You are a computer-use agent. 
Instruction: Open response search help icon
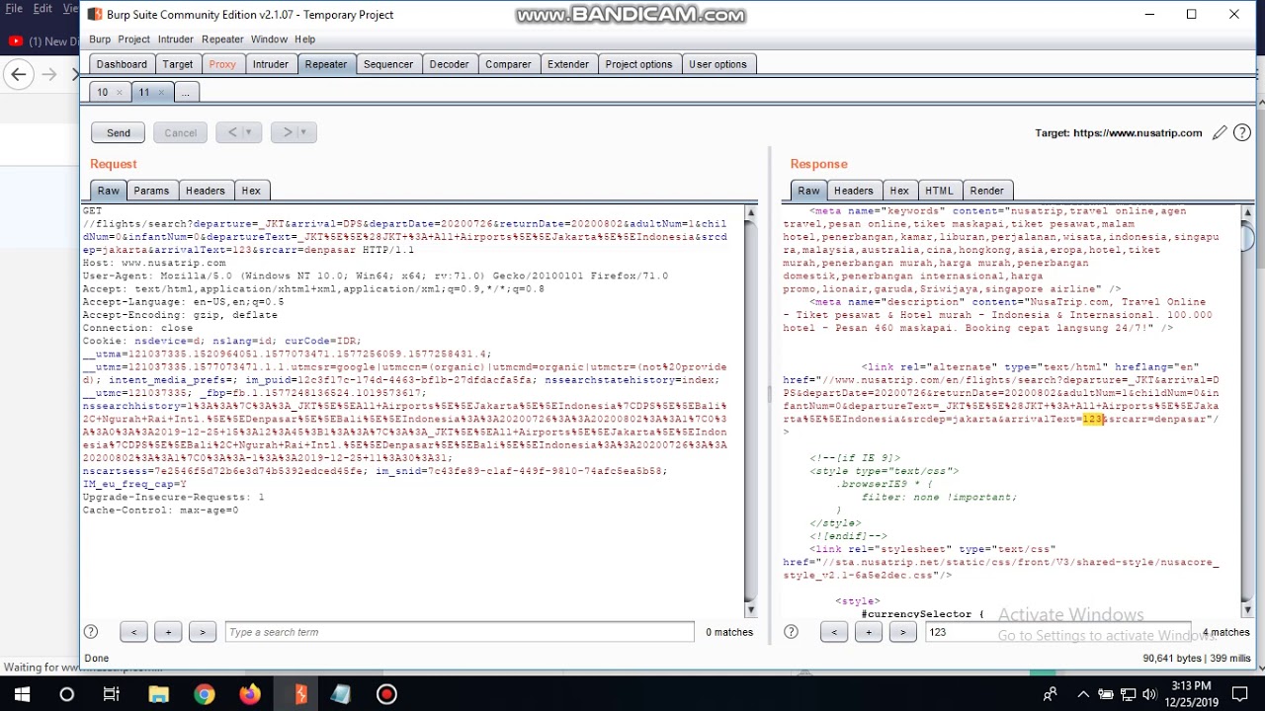(x=791, y=632)
